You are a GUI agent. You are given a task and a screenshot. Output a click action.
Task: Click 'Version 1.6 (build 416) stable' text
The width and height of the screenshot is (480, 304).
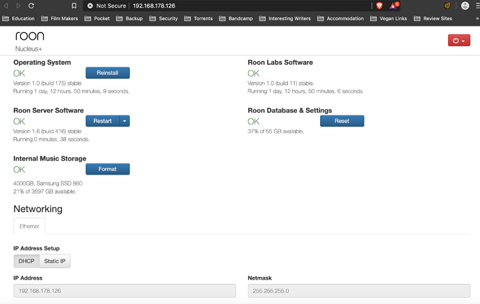click(x=47, y=131)
